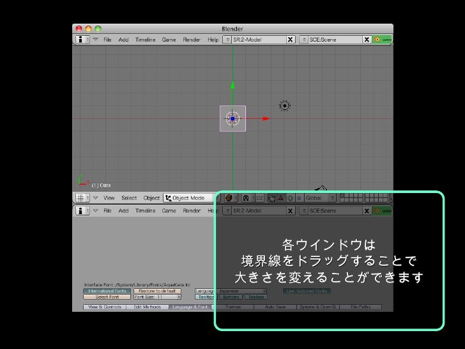Viewport: 465px width, 349px height.
Task: Select the cube's blue center point
Action: [232, 119]
